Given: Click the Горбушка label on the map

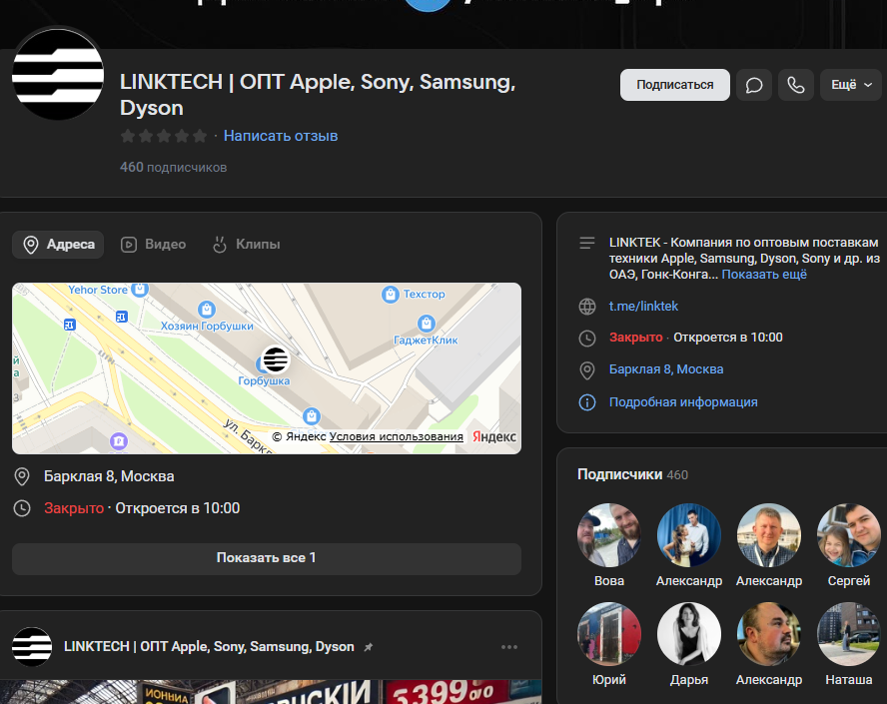Looking at the screenshot, I should click(264, 381).
